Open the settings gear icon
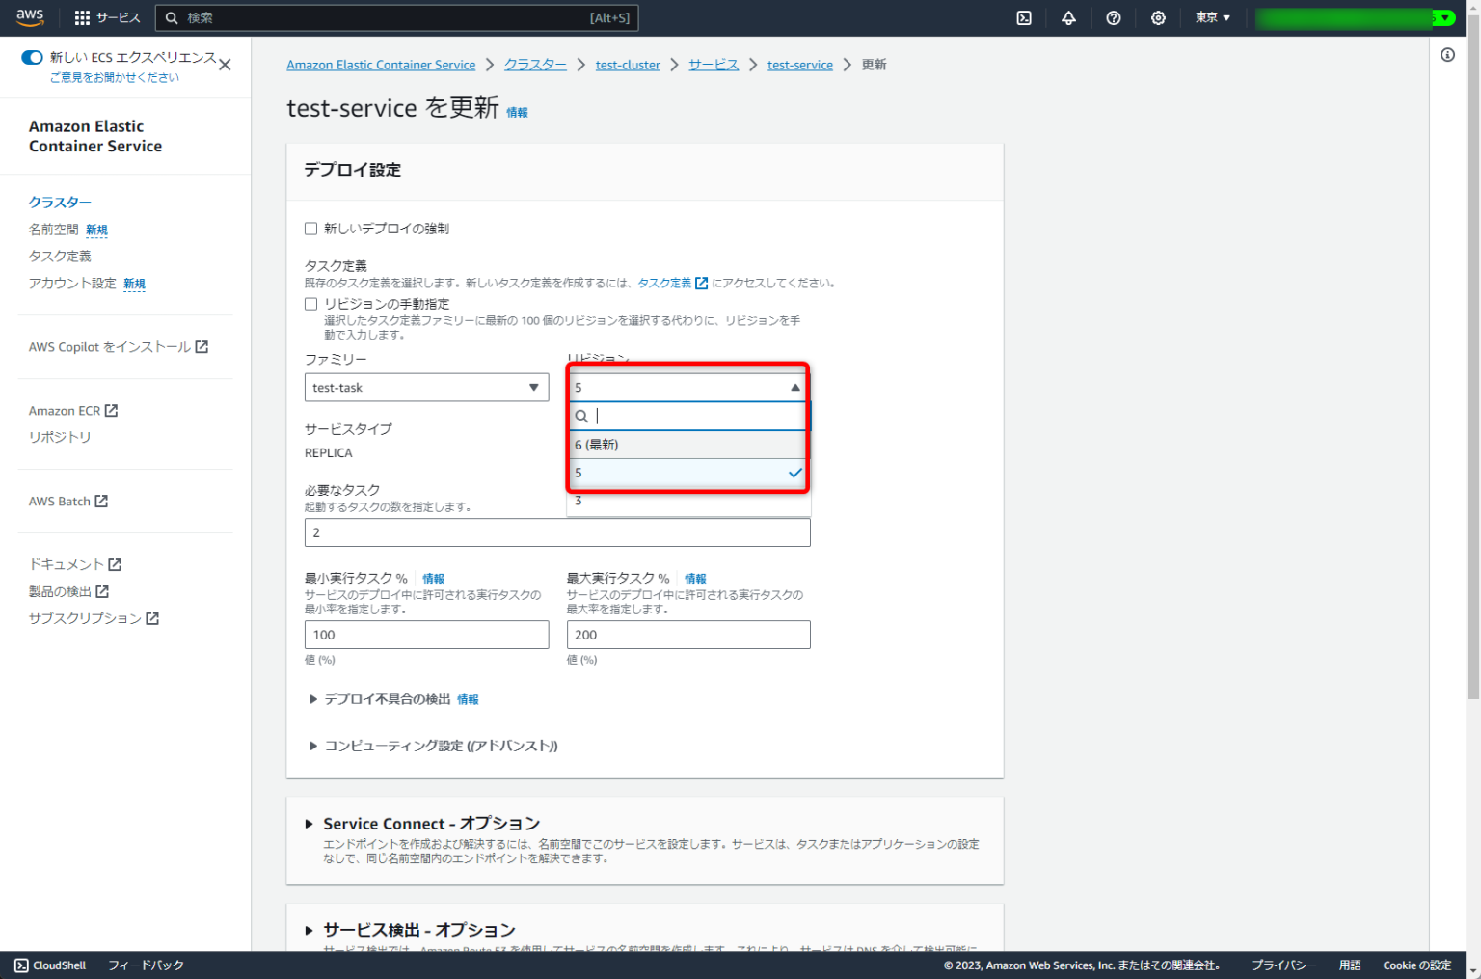This screenshot has width=1481, height=979. point(1157,17)
